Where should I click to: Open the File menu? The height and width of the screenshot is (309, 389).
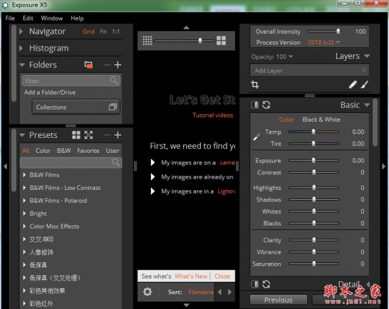pyautogui.click(x=10, y=18)
